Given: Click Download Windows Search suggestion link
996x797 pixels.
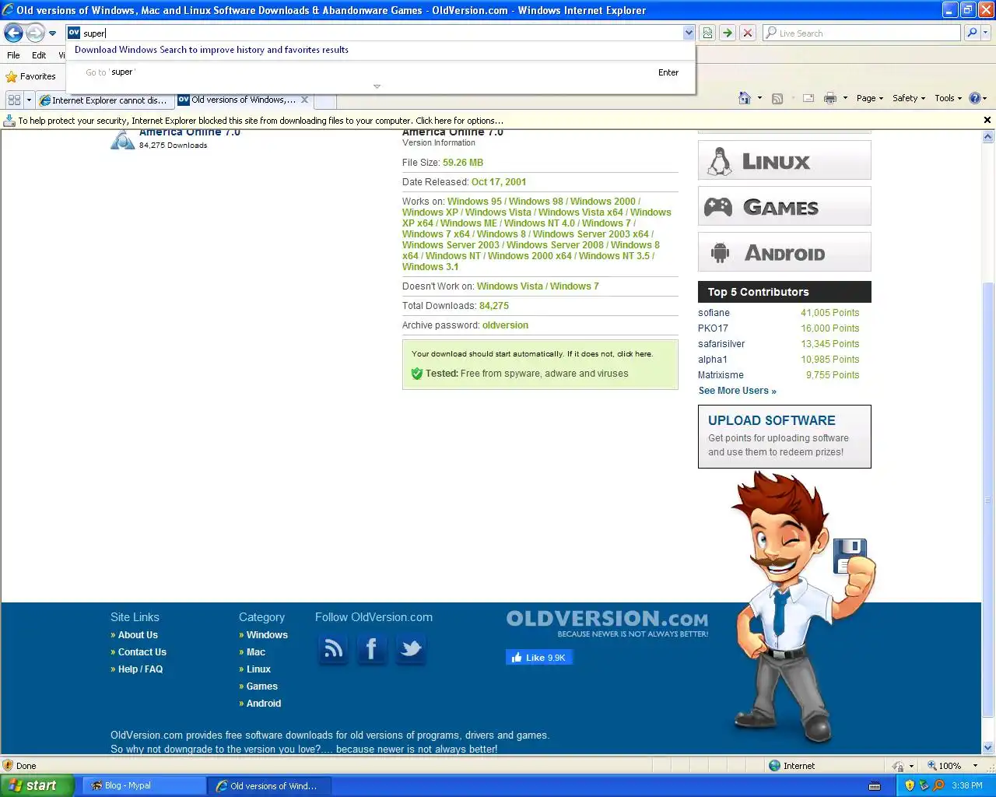Looking at the screenshot, I should 212,50.
